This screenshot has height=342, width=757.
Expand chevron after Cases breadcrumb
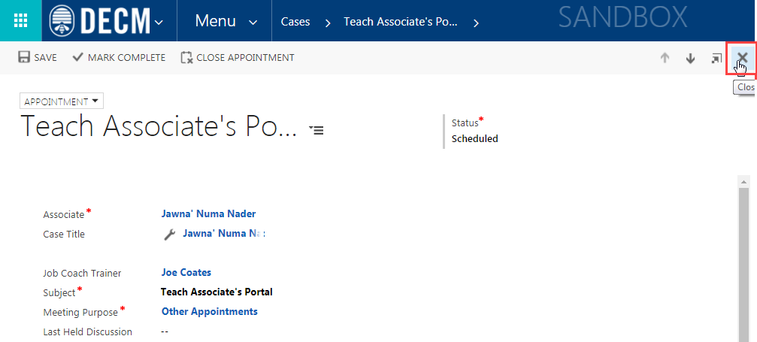[328, 23]
